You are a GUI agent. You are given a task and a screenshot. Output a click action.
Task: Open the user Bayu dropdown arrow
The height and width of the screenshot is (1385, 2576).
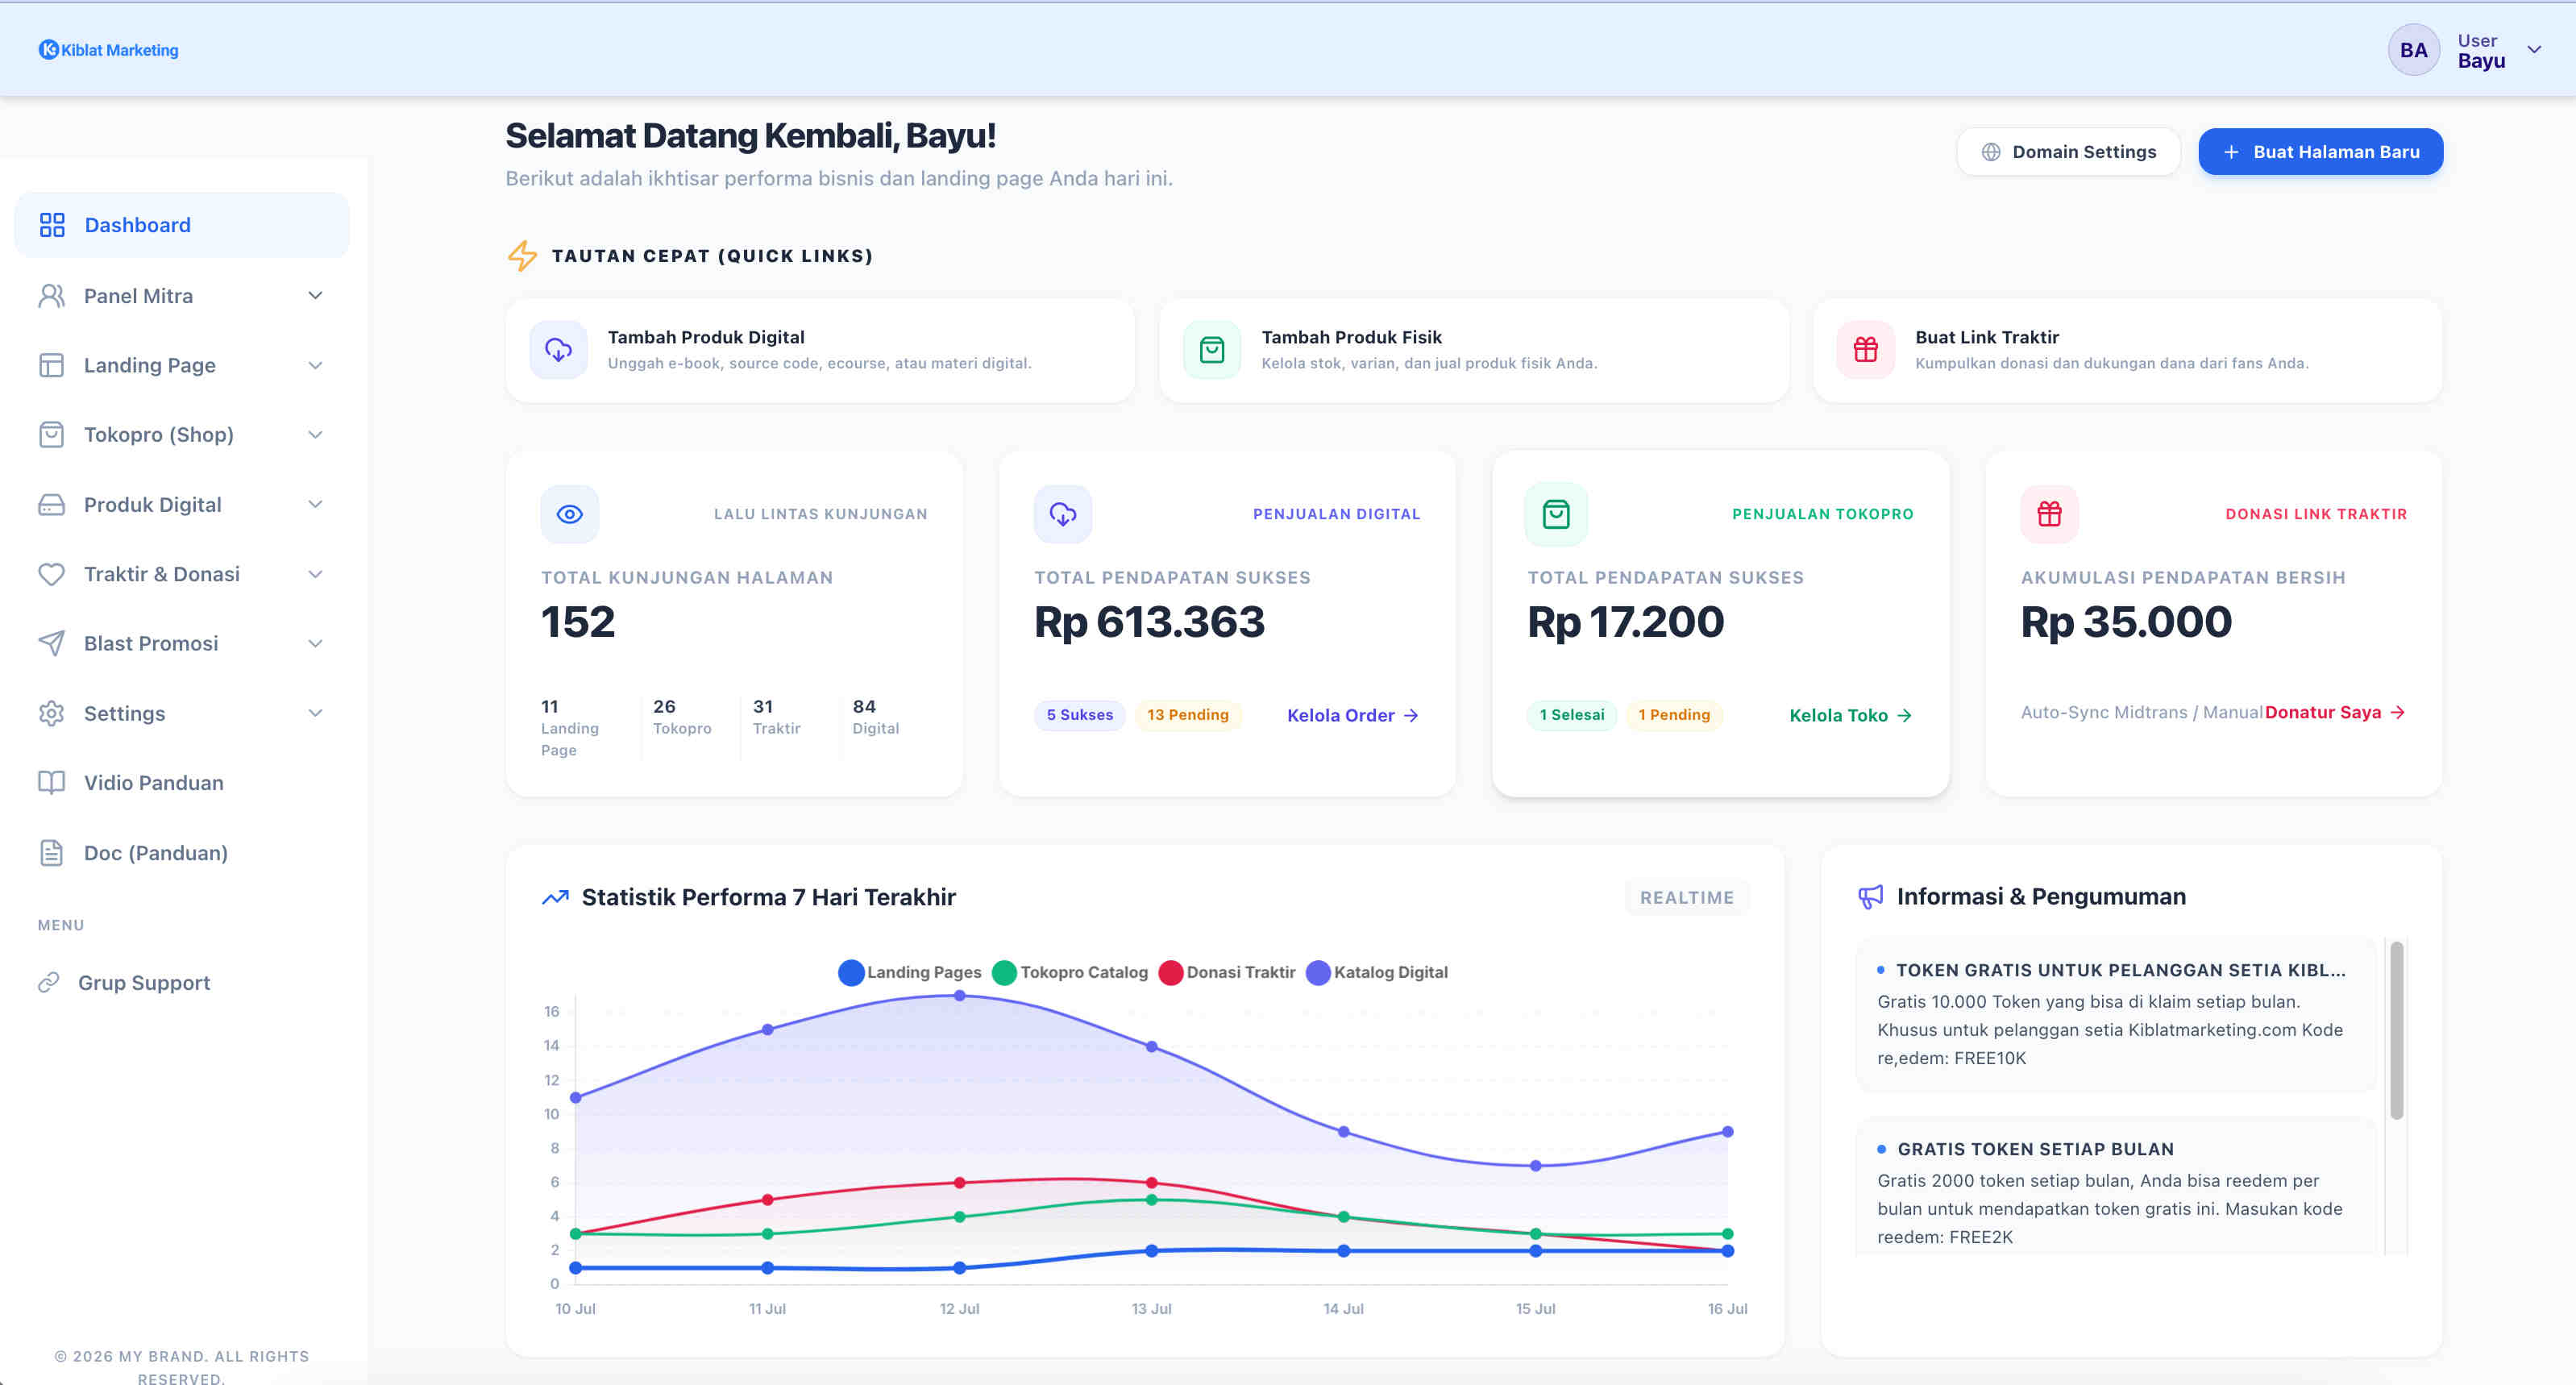[2534, 50]
